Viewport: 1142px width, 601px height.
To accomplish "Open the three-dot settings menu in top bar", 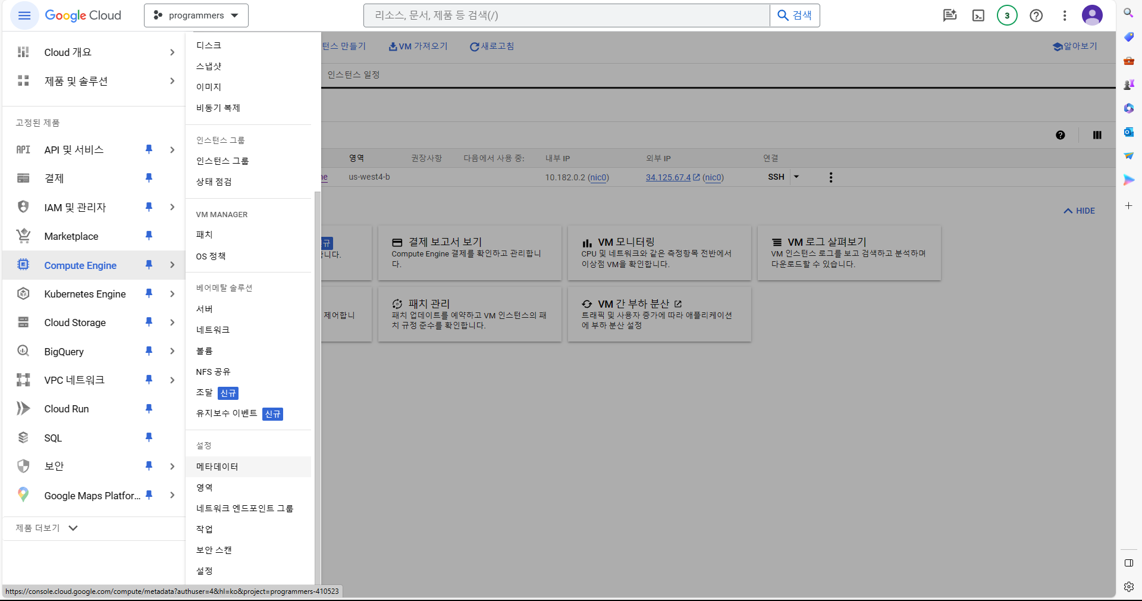I will coord(1065,15).
